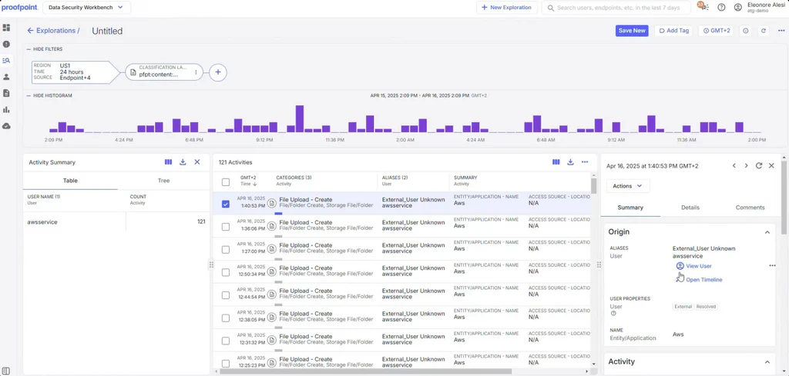The image size is (789, 376).
Task: Check the 1:27:00 PM activity checkbox
Action: pyautogui.click(x=226, y=249)
